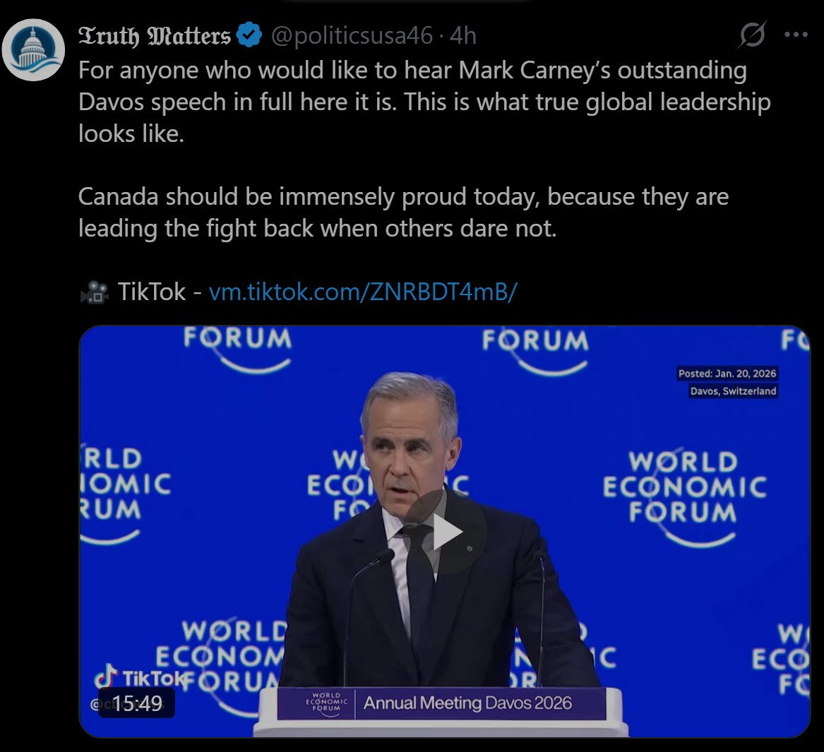
Task: Follow the vm.tiktok.com video link
Action: [x=363, y=292]
